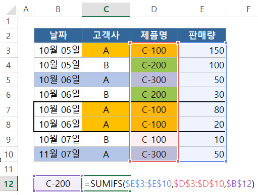Screen dimensions: 258x195
Task: Select customer B cell in row 6
Action: (x=106, y=95)
